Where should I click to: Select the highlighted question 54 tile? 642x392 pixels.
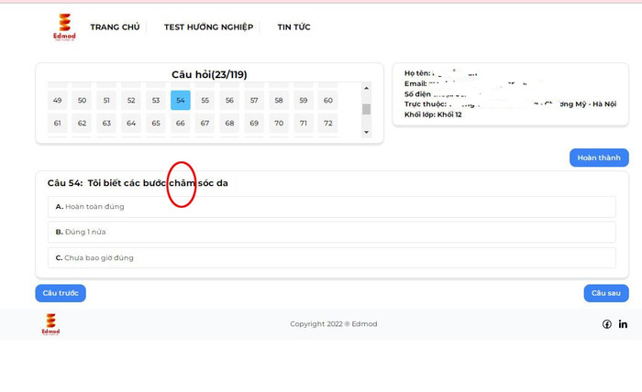[181, 101]
